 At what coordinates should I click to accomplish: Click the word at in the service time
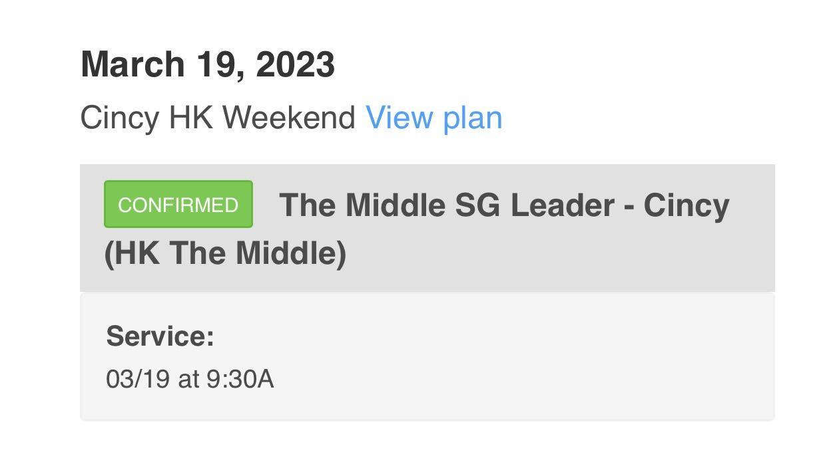[x=188, y=379]
